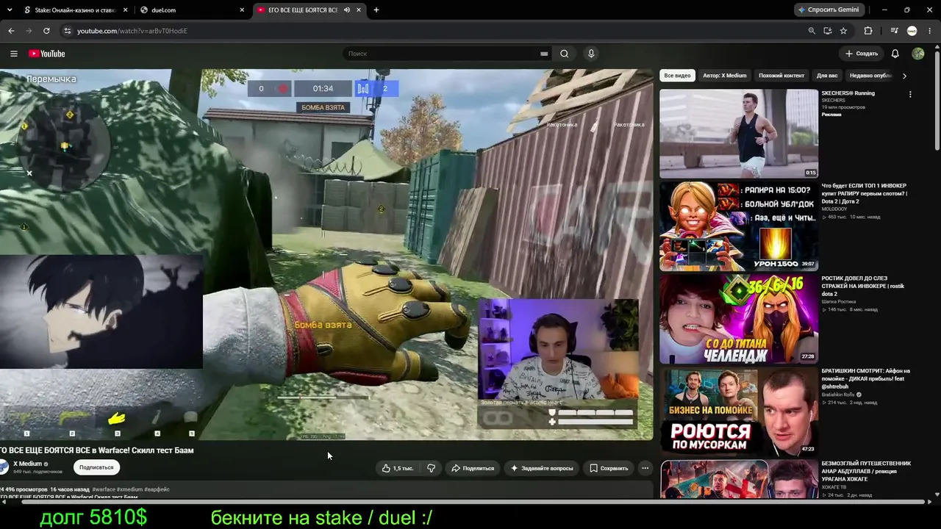Open 'БЕЗМОЗГЛЫЙ ПУТЕШЕСТВЕННИК' video title
This screenshot has height=529, width=941.
coord(866,471)
